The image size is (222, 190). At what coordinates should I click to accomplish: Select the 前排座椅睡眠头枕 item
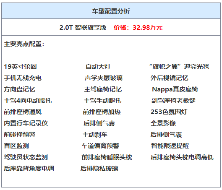107,157
